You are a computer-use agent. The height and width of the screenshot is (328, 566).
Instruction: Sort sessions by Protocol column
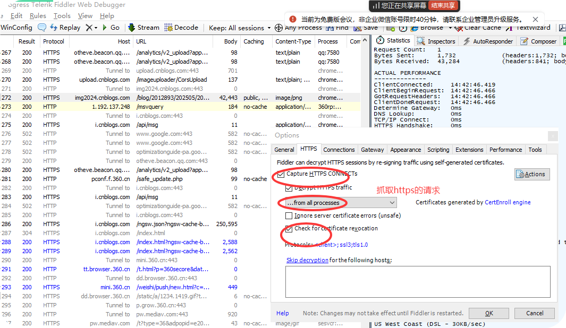coord(54,41)
